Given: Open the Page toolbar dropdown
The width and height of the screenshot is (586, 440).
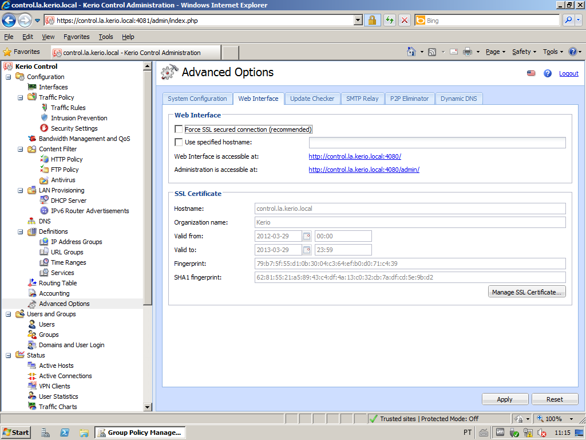Looking at the screenshot, I should [495, 52].
